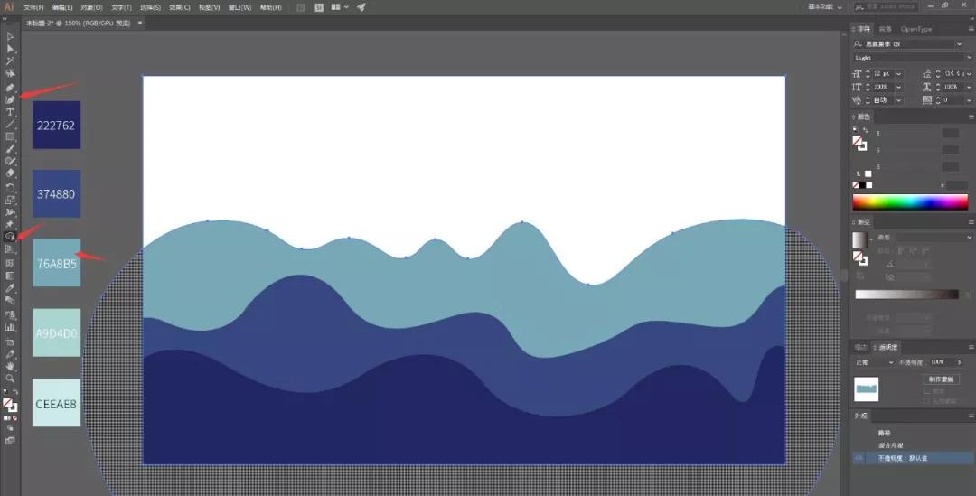
Task: Select the Rectangle tool
Action: (x=10, y=136)
